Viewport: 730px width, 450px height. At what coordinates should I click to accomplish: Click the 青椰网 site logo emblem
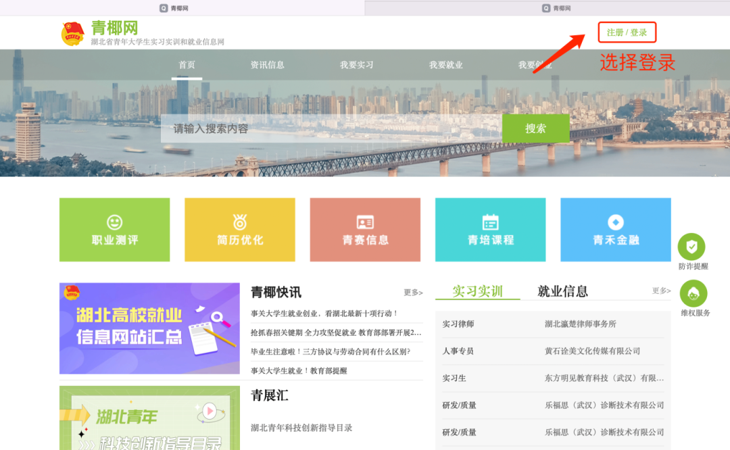click(73, 33)
